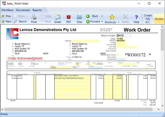The image size is (165, 117).
Task: Open Shortcuts star icon
Action: pyautogui.click(x=112, y=17)
